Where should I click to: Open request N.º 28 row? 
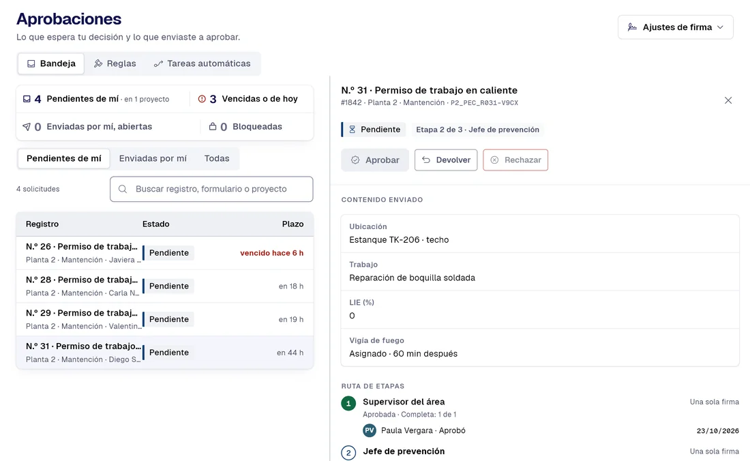[x=165, y=286]
